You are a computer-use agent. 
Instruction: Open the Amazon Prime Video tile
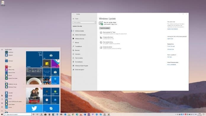click(x=55, y=91)
